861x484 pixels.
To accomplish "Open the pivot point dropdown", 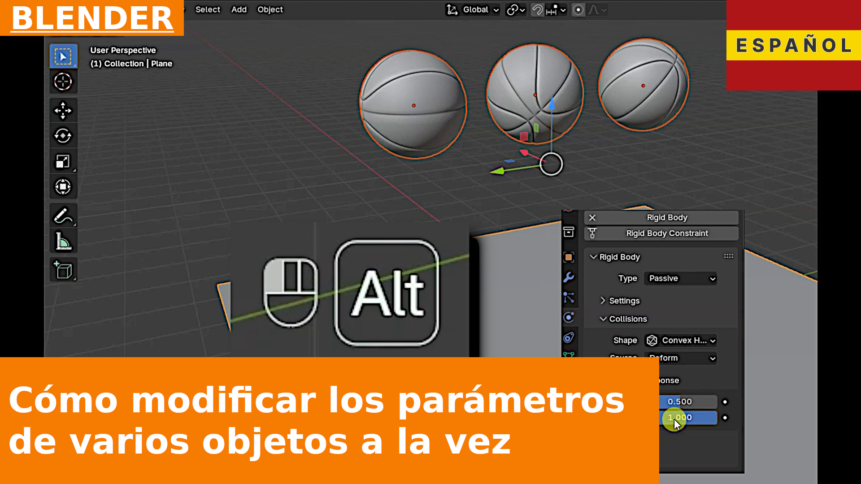I will click(x=516, y=10).
